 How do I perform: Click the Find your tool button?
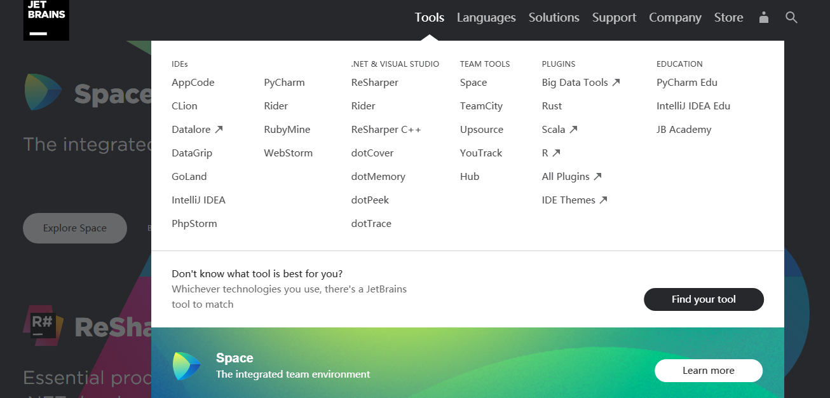coord(704,299)
